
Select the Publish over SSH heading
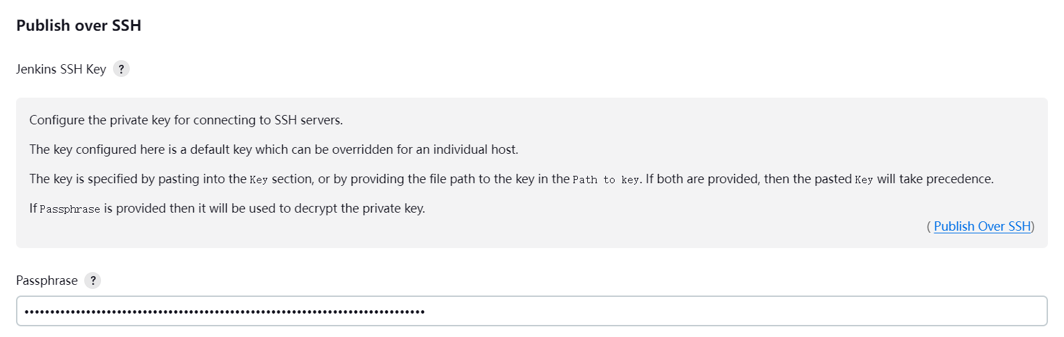79,25
